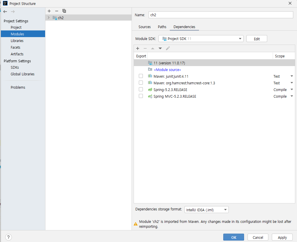This screenshot has width=297, height=242.
Task: Switch to the Sources tab
Action: pyautogui.click(x=145, y=27)
